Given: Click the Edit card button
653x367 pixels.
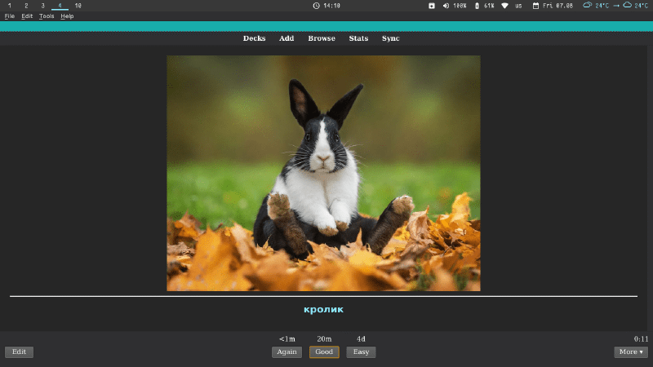Looking at the screenshot, I should coord(19,352).
